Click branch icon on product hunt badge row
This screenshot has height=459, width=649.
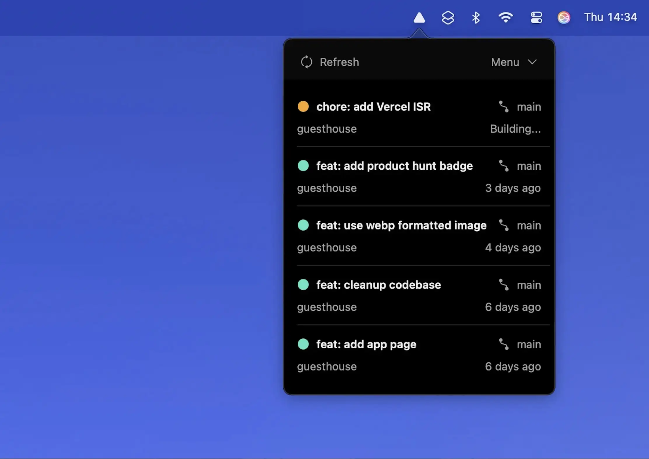coord(504,166)
